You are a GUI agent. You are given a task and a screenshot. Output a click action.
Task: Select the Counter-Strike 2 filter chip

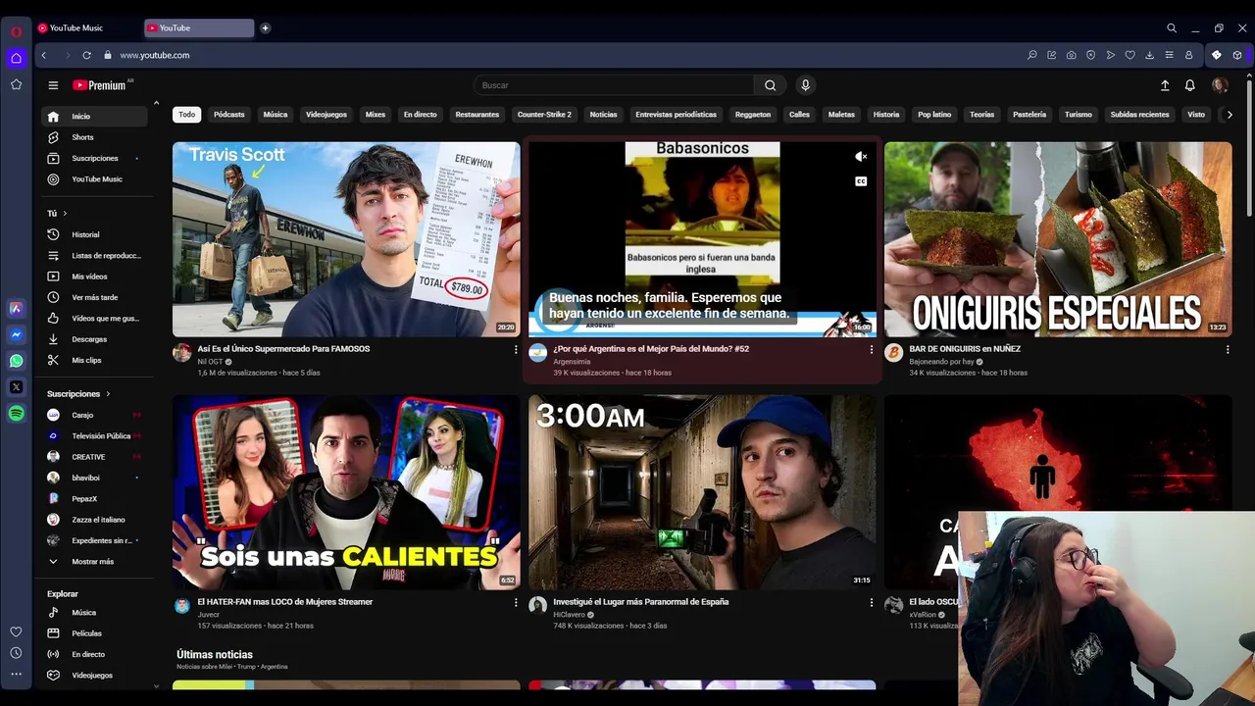point(544,115)
